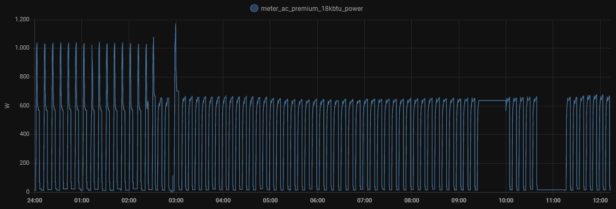Image resolution: width=616 pixels, height=209 pixels.
Task: Click the flat 640 W plateau before 10:00
Action: [492, 100]
